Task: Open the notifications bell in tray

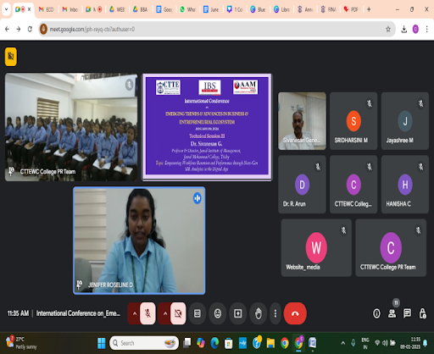Action: tap(426, 343)
